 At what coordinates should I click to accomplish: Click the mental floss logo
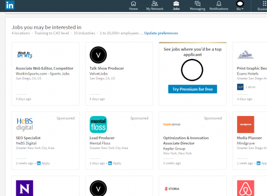click(98, 125)
